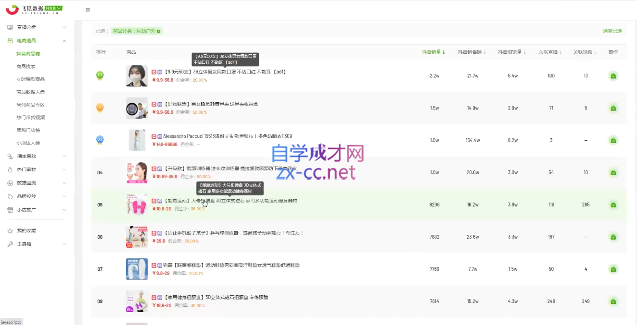Open 商品搜索 in the sidebar
Image resolution: width=637 pixels, height=325 pixels.
(x=26, y=67)
